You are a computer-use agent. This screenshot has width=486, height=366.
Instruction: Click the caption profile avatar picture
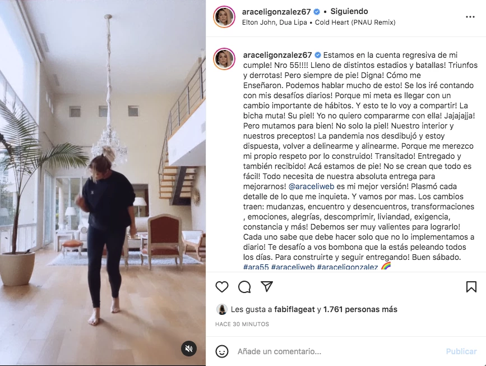coord(224,59)
